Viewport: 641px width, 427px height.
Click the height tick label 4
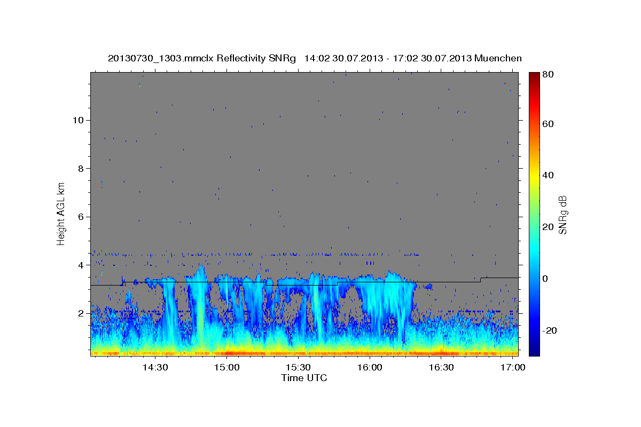coord(81,265)
